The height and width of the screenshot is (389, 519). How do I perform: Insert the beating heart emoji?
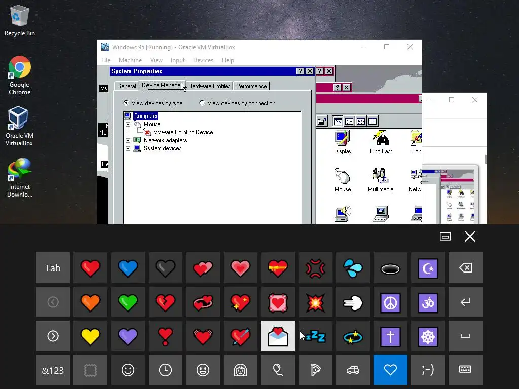tap(203, 336)
